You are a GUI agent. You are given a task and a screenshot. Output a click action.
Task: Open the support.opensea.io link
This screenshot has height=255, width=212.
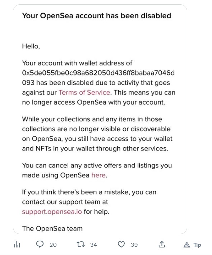[x=52, y=212]
